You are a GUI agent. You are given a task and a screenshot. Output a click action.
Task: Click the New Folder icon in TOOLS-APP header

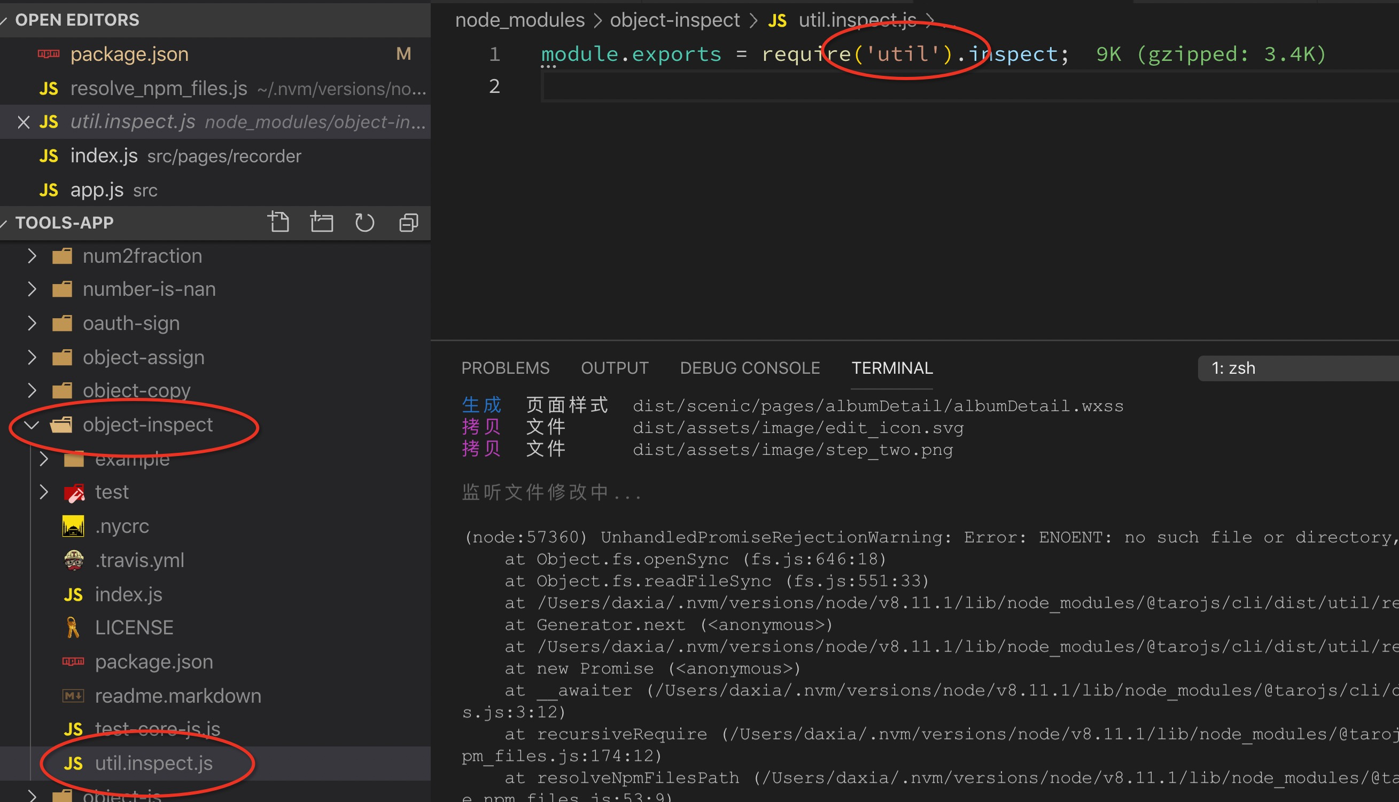(322, 222)
